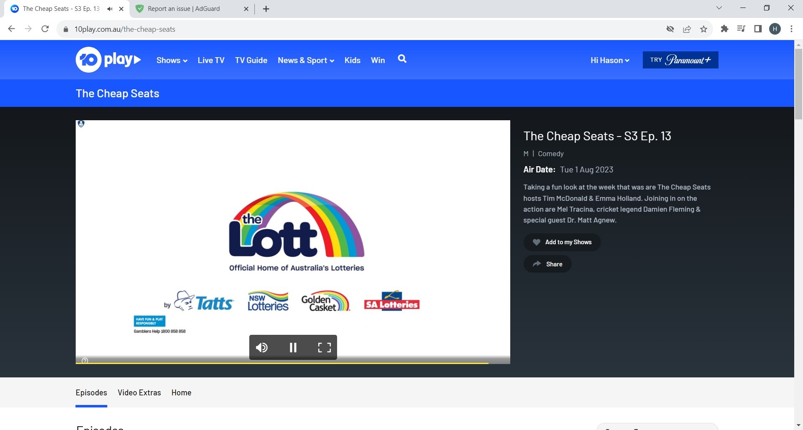Mute the video player volume
This screenshot has height=430, width=803.
tap(262, 347)
